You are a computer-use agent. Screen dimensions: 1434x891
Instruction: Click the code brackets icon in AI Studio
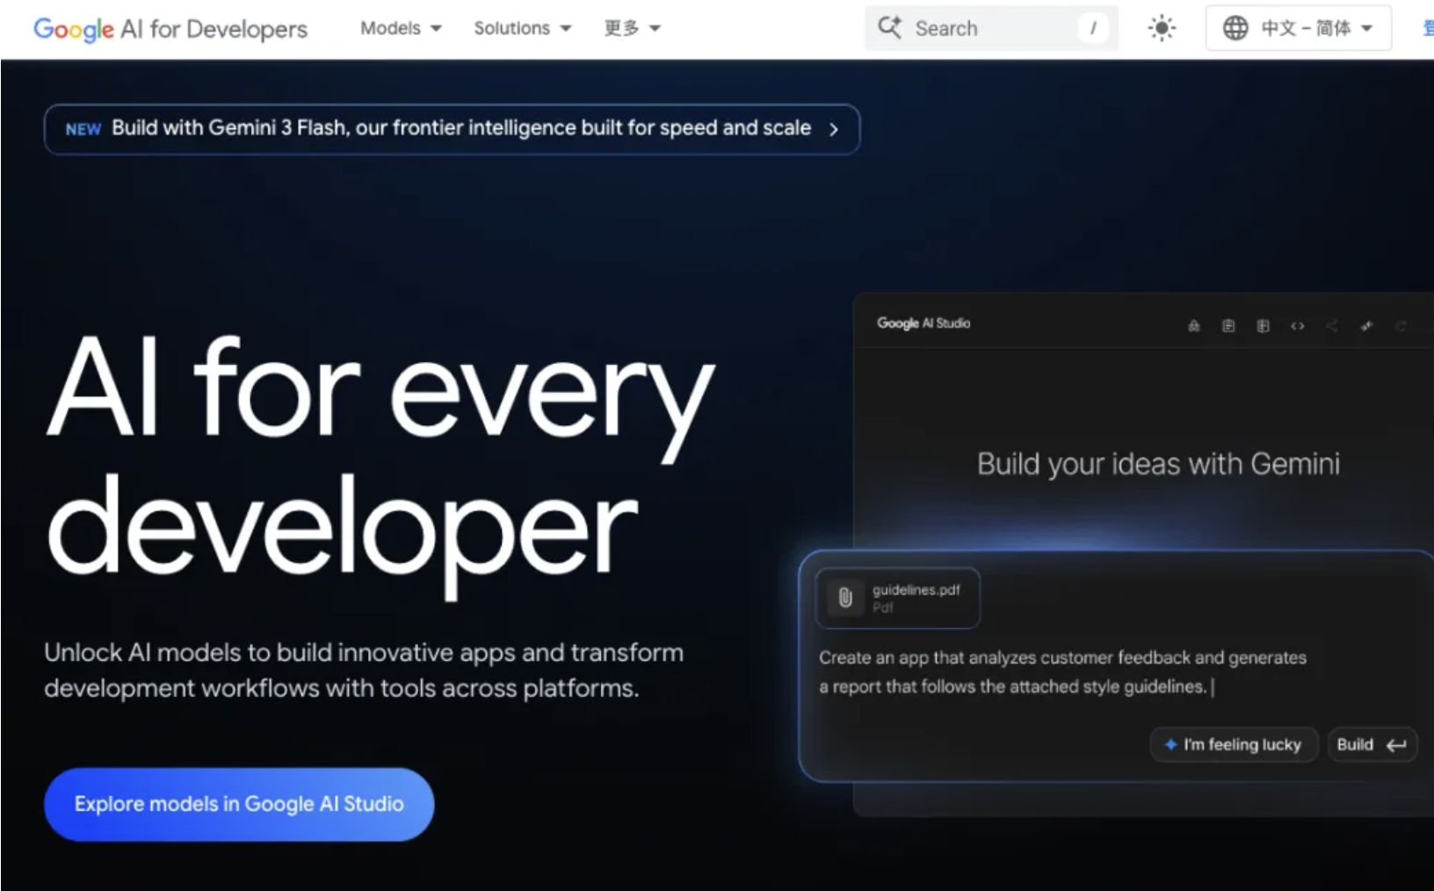pyautogui.click(x=1297, y=326)
